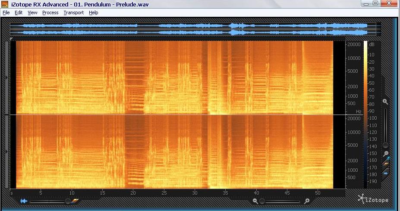Click blue waveform icon on right side panel
This screenshot has height=211, width=400.
386,174
